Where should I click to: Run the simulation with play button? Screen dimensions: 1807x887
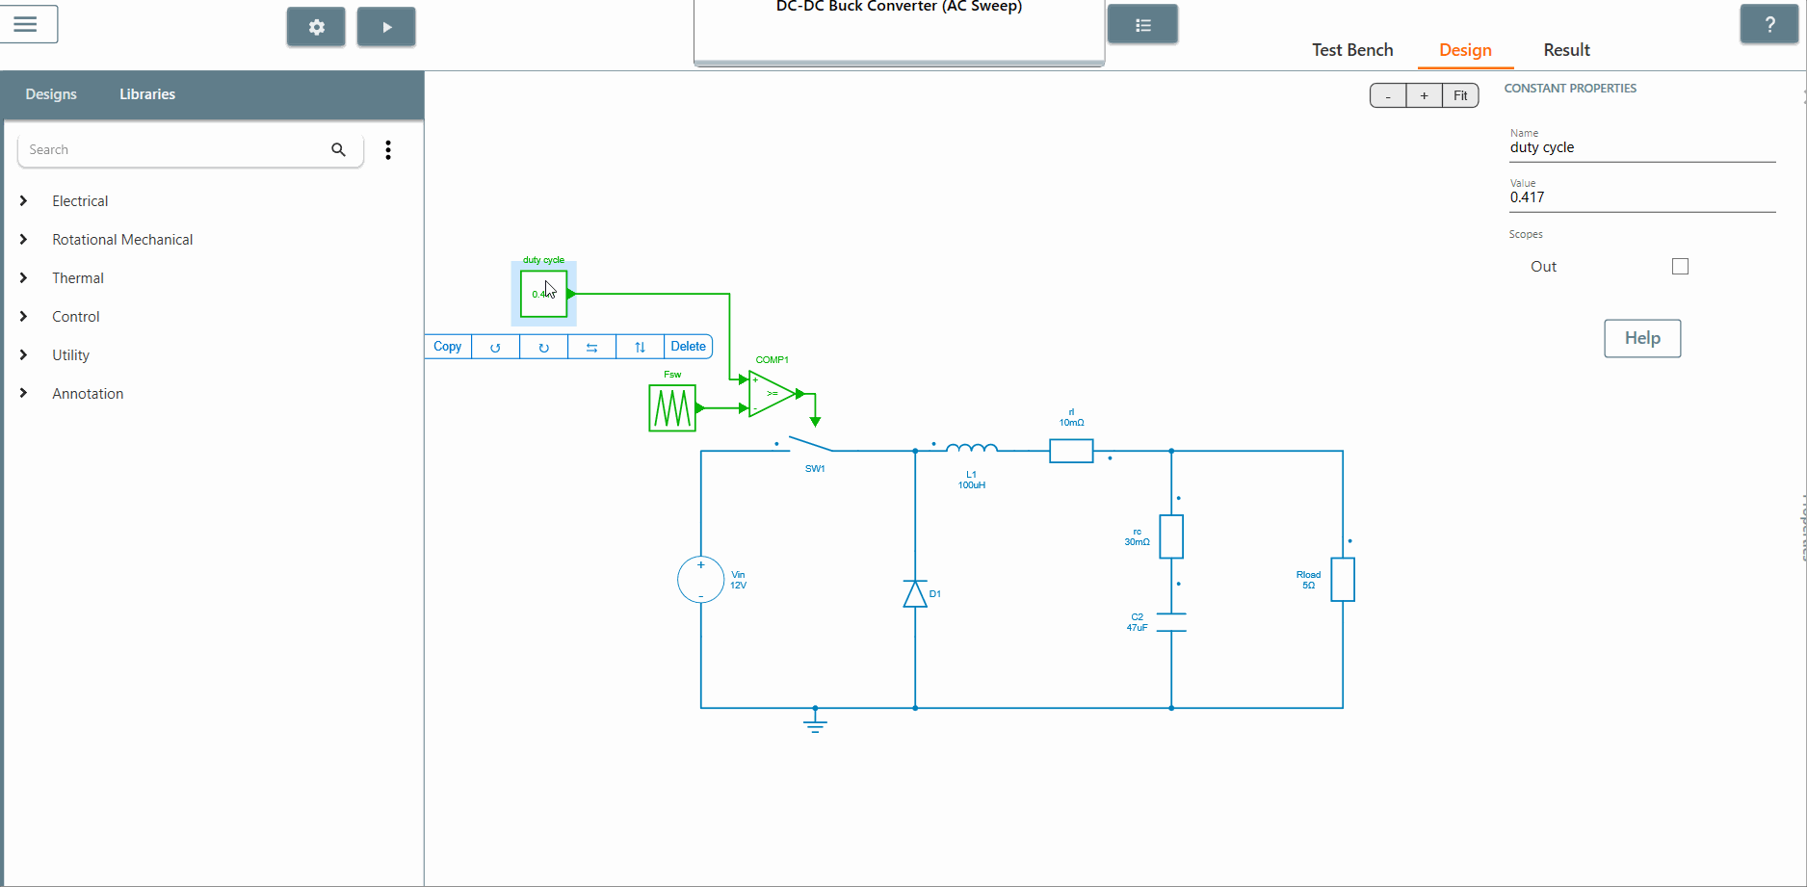click(386, 27)
